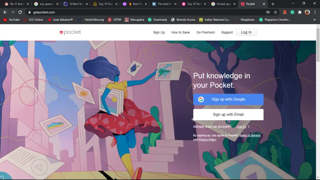Open JSTOR bookmark
Screen dimensions: 320x180
pos(114,20)
